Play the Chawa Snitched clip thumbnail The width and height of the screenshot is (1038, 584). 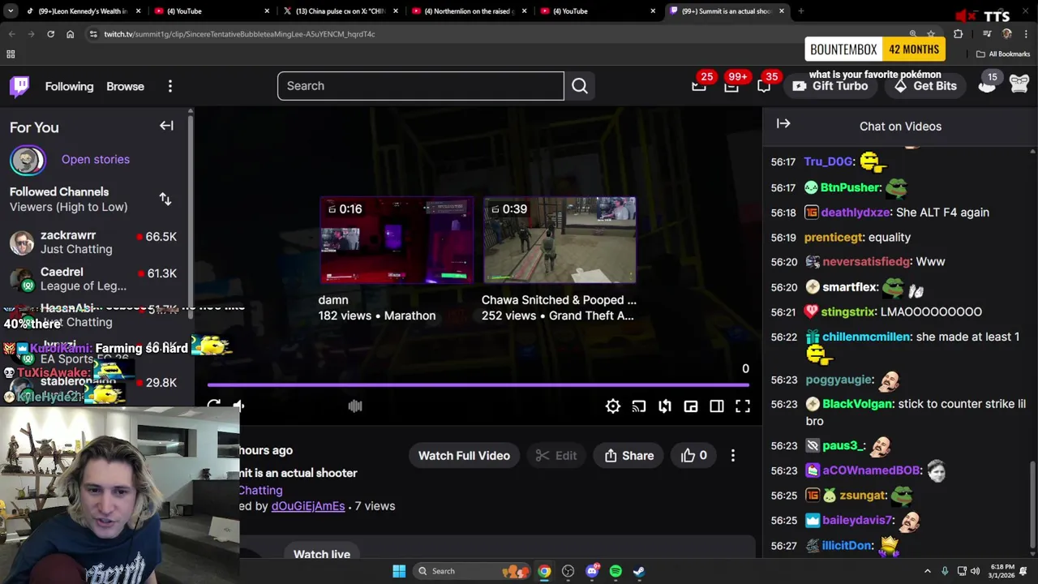coord(560,239)
